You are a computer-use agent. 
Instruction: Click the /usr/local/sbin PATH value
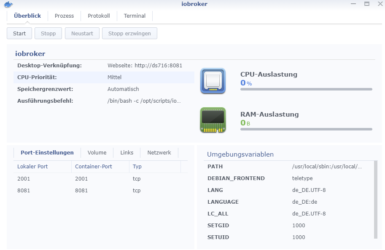click(x=327, y=167)
